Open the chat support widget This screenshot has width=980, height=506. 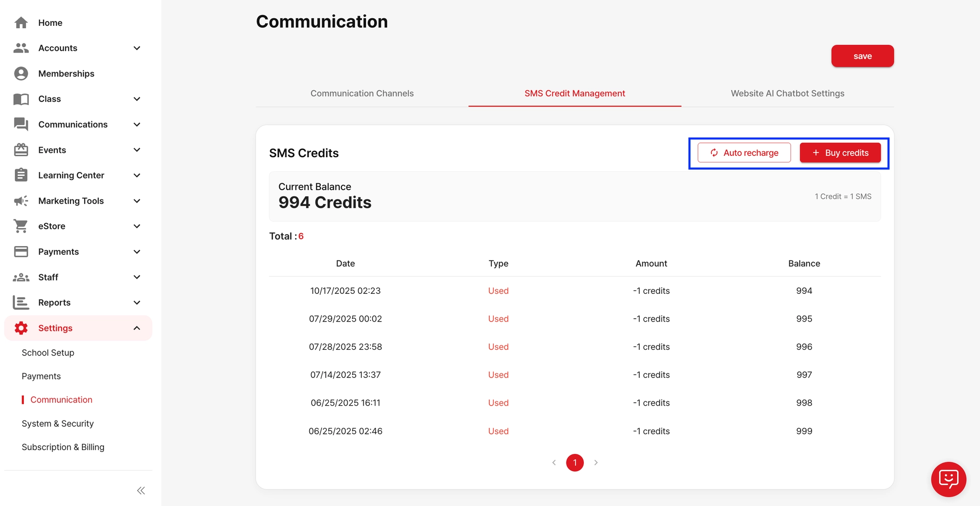[948, 479]
